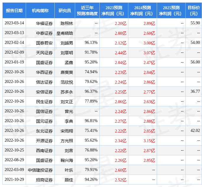Click researcher name 孟鑫
Viewport: 202px width, 187px height.
click(69, 63)
